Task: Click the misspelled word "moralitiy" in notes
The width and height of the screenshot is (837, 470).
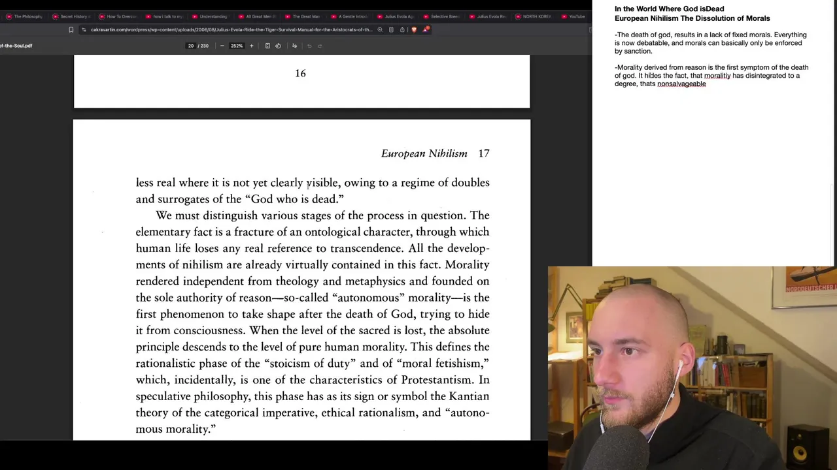Action: coord(717,76)
